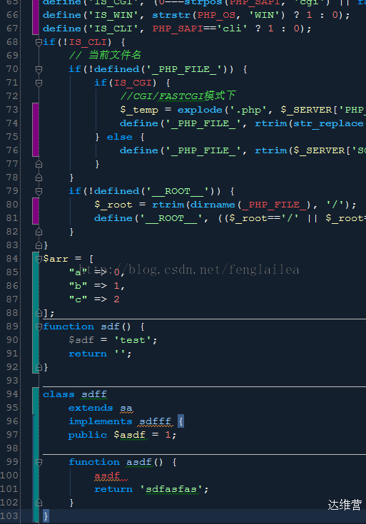Click the $sdf variable on line 90

point(81,340)
